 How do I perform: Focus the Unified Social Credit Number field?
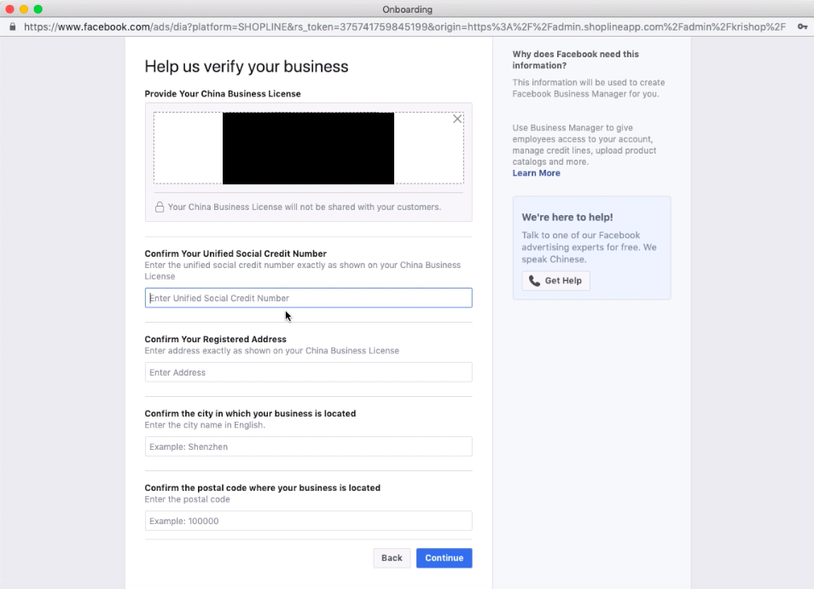(308, 298)
